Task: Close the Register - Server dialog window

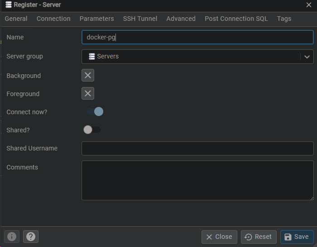Action: (309, 5)
